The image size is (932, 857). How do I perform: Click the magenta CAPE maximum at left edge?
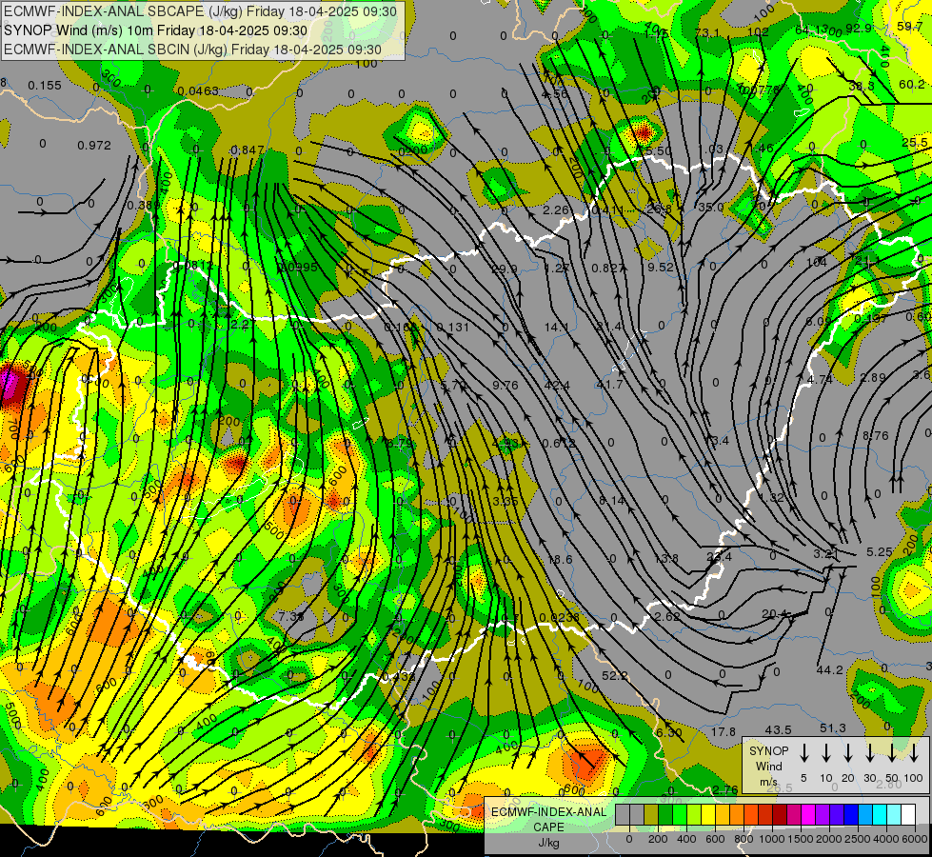(9, 384)
